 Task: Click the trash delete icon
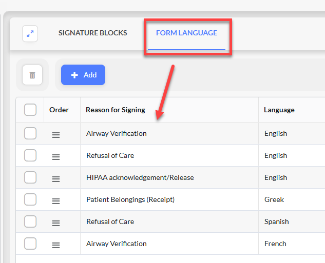(32, 75)
